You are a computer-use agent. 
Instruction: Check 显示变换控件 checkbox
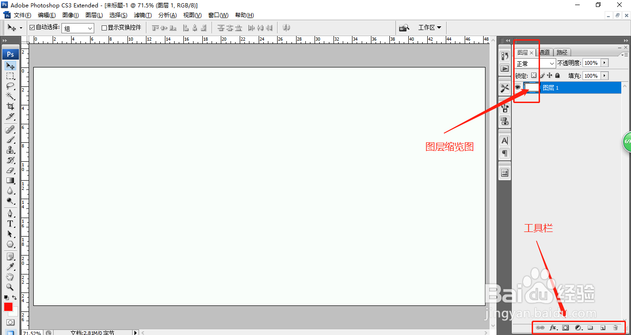coord(104,28)
